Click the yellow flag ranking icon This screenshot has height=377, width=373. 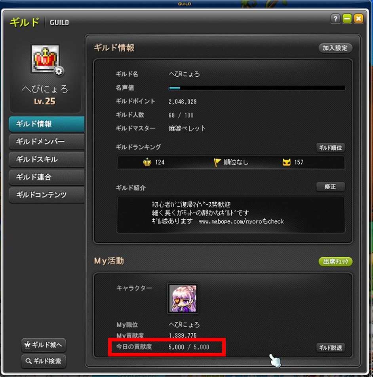(x=217, y=162)
